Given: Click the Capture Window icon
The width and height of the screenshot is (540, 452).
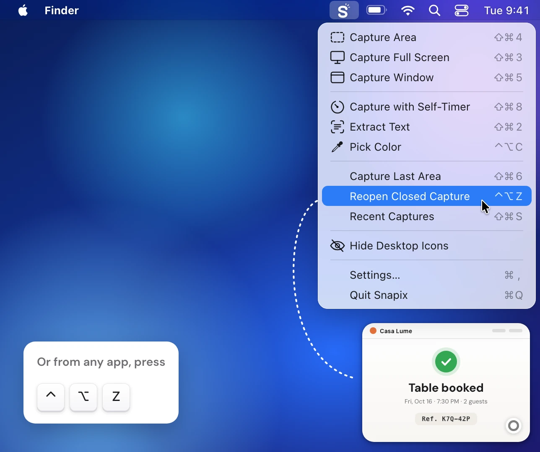Looking at the screenshot, I should [337, 77].
